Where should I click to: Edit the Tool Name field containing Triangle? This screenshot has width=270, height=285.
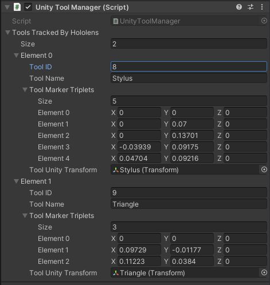(x=189, y=204)
